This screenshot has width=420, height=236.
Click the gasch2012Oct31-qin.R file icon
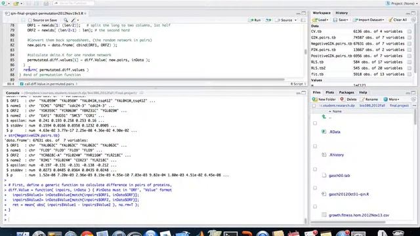click(324, 194)
